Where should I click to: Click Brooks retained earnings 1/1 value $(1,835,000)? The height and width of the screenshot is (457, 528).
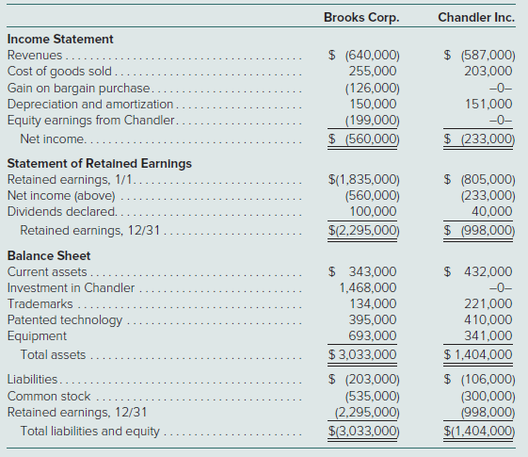click(x=364, y=180)
